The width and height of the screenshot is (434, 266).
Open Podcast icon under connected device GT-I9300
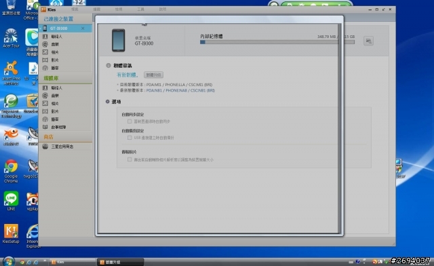click(45, 68)
